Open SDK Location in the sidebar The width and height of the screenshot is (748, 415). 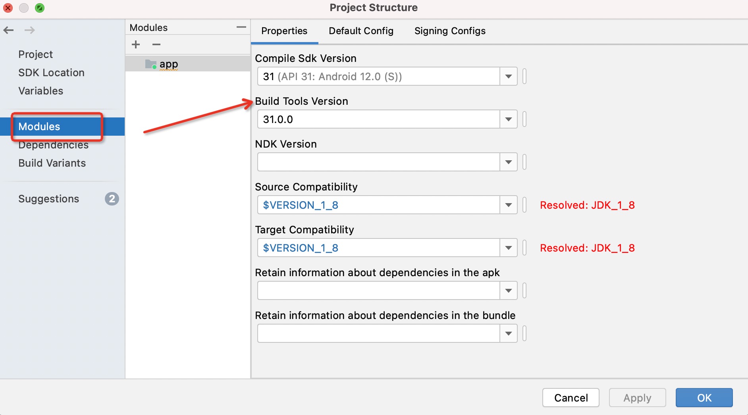click(51, 73)
